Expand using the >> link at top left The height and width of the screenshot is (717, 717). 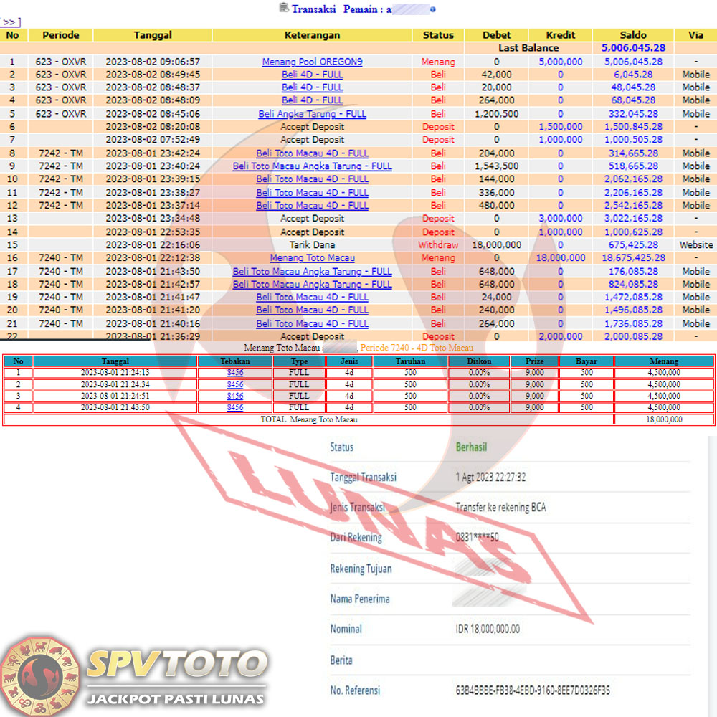(x=11, y=22)
